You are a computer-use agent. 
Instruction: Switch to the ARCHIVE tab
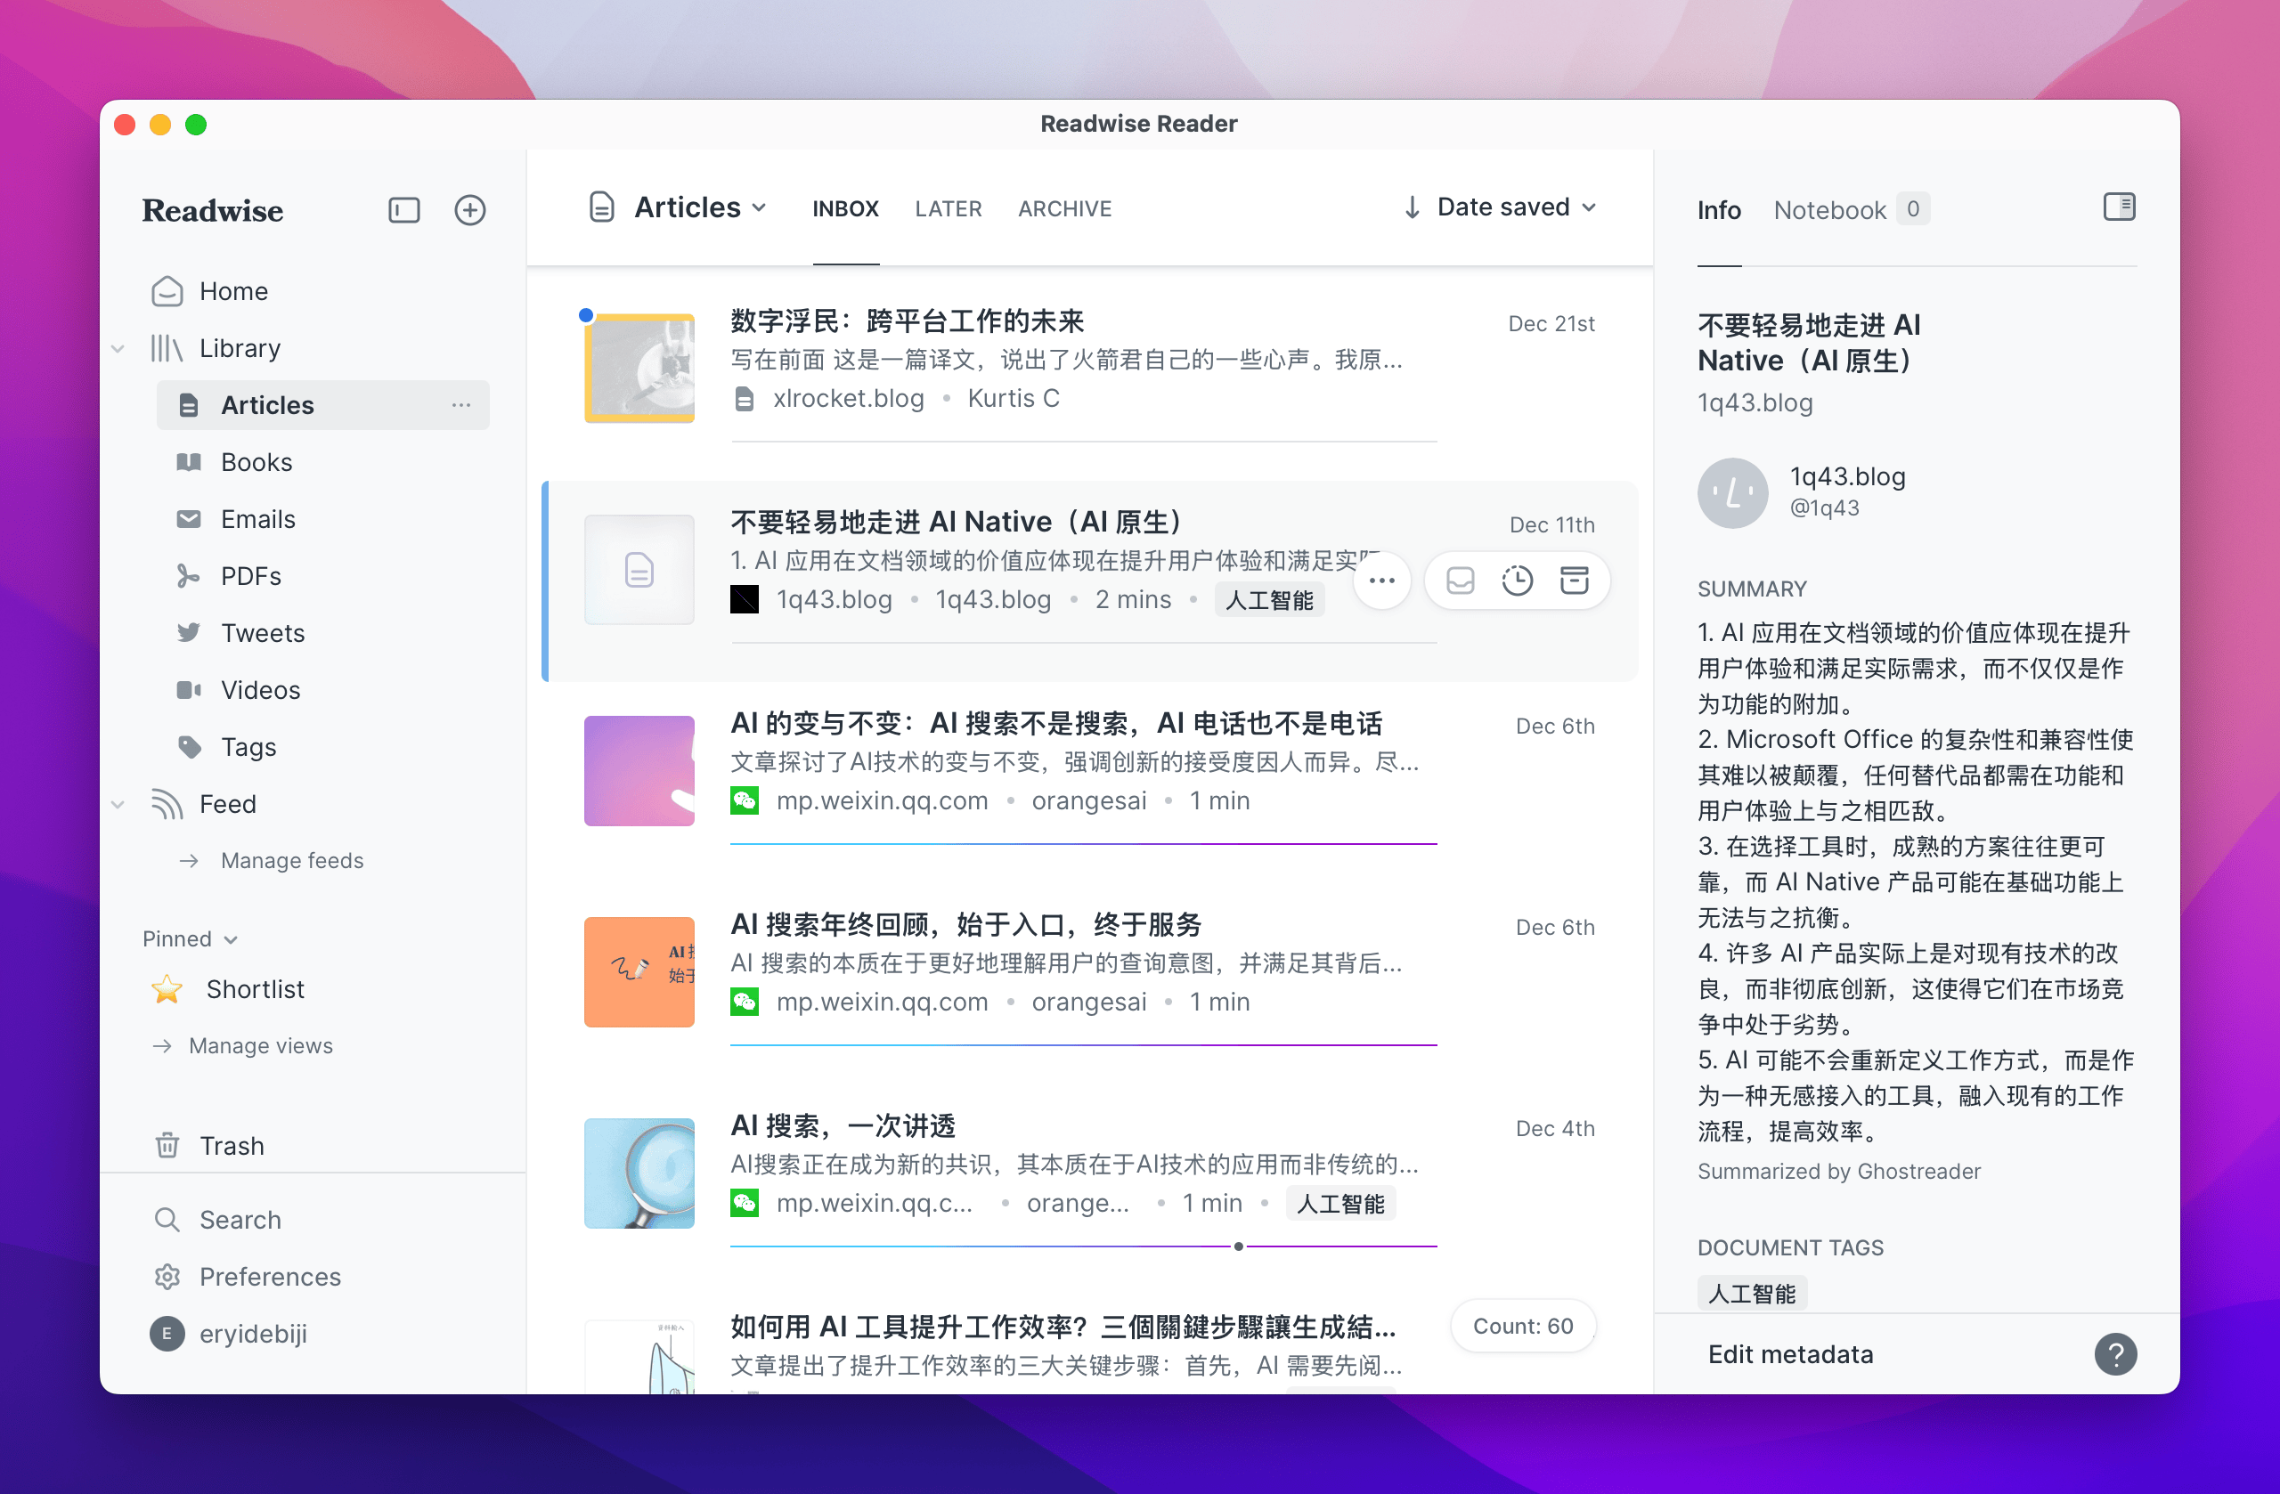click(1064, 208)
